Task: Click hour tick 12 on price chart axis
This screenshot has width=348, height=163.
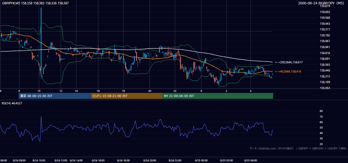Action: point(61,91)
